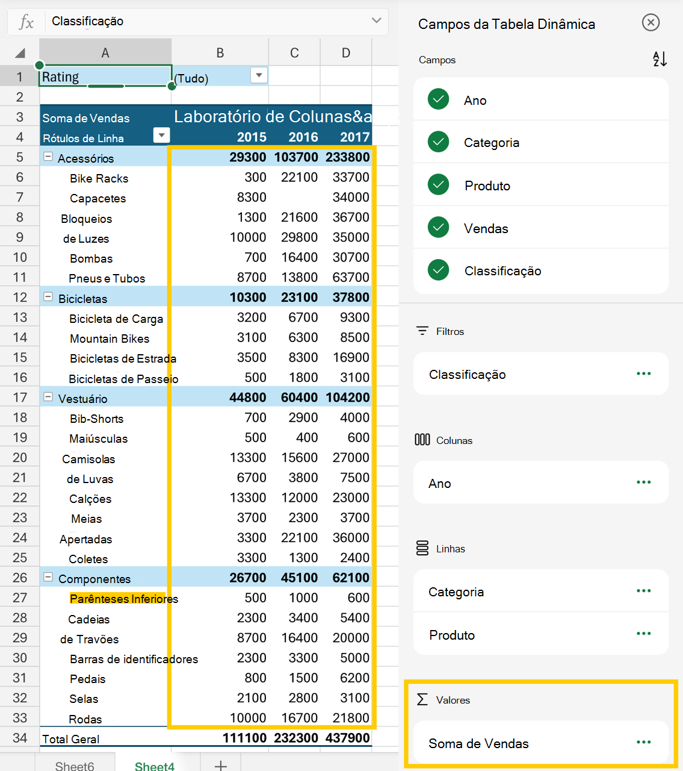Select the Rodas 2016 value 16700
This screenshot has height=771, width=683.
[x=299, y=718]
